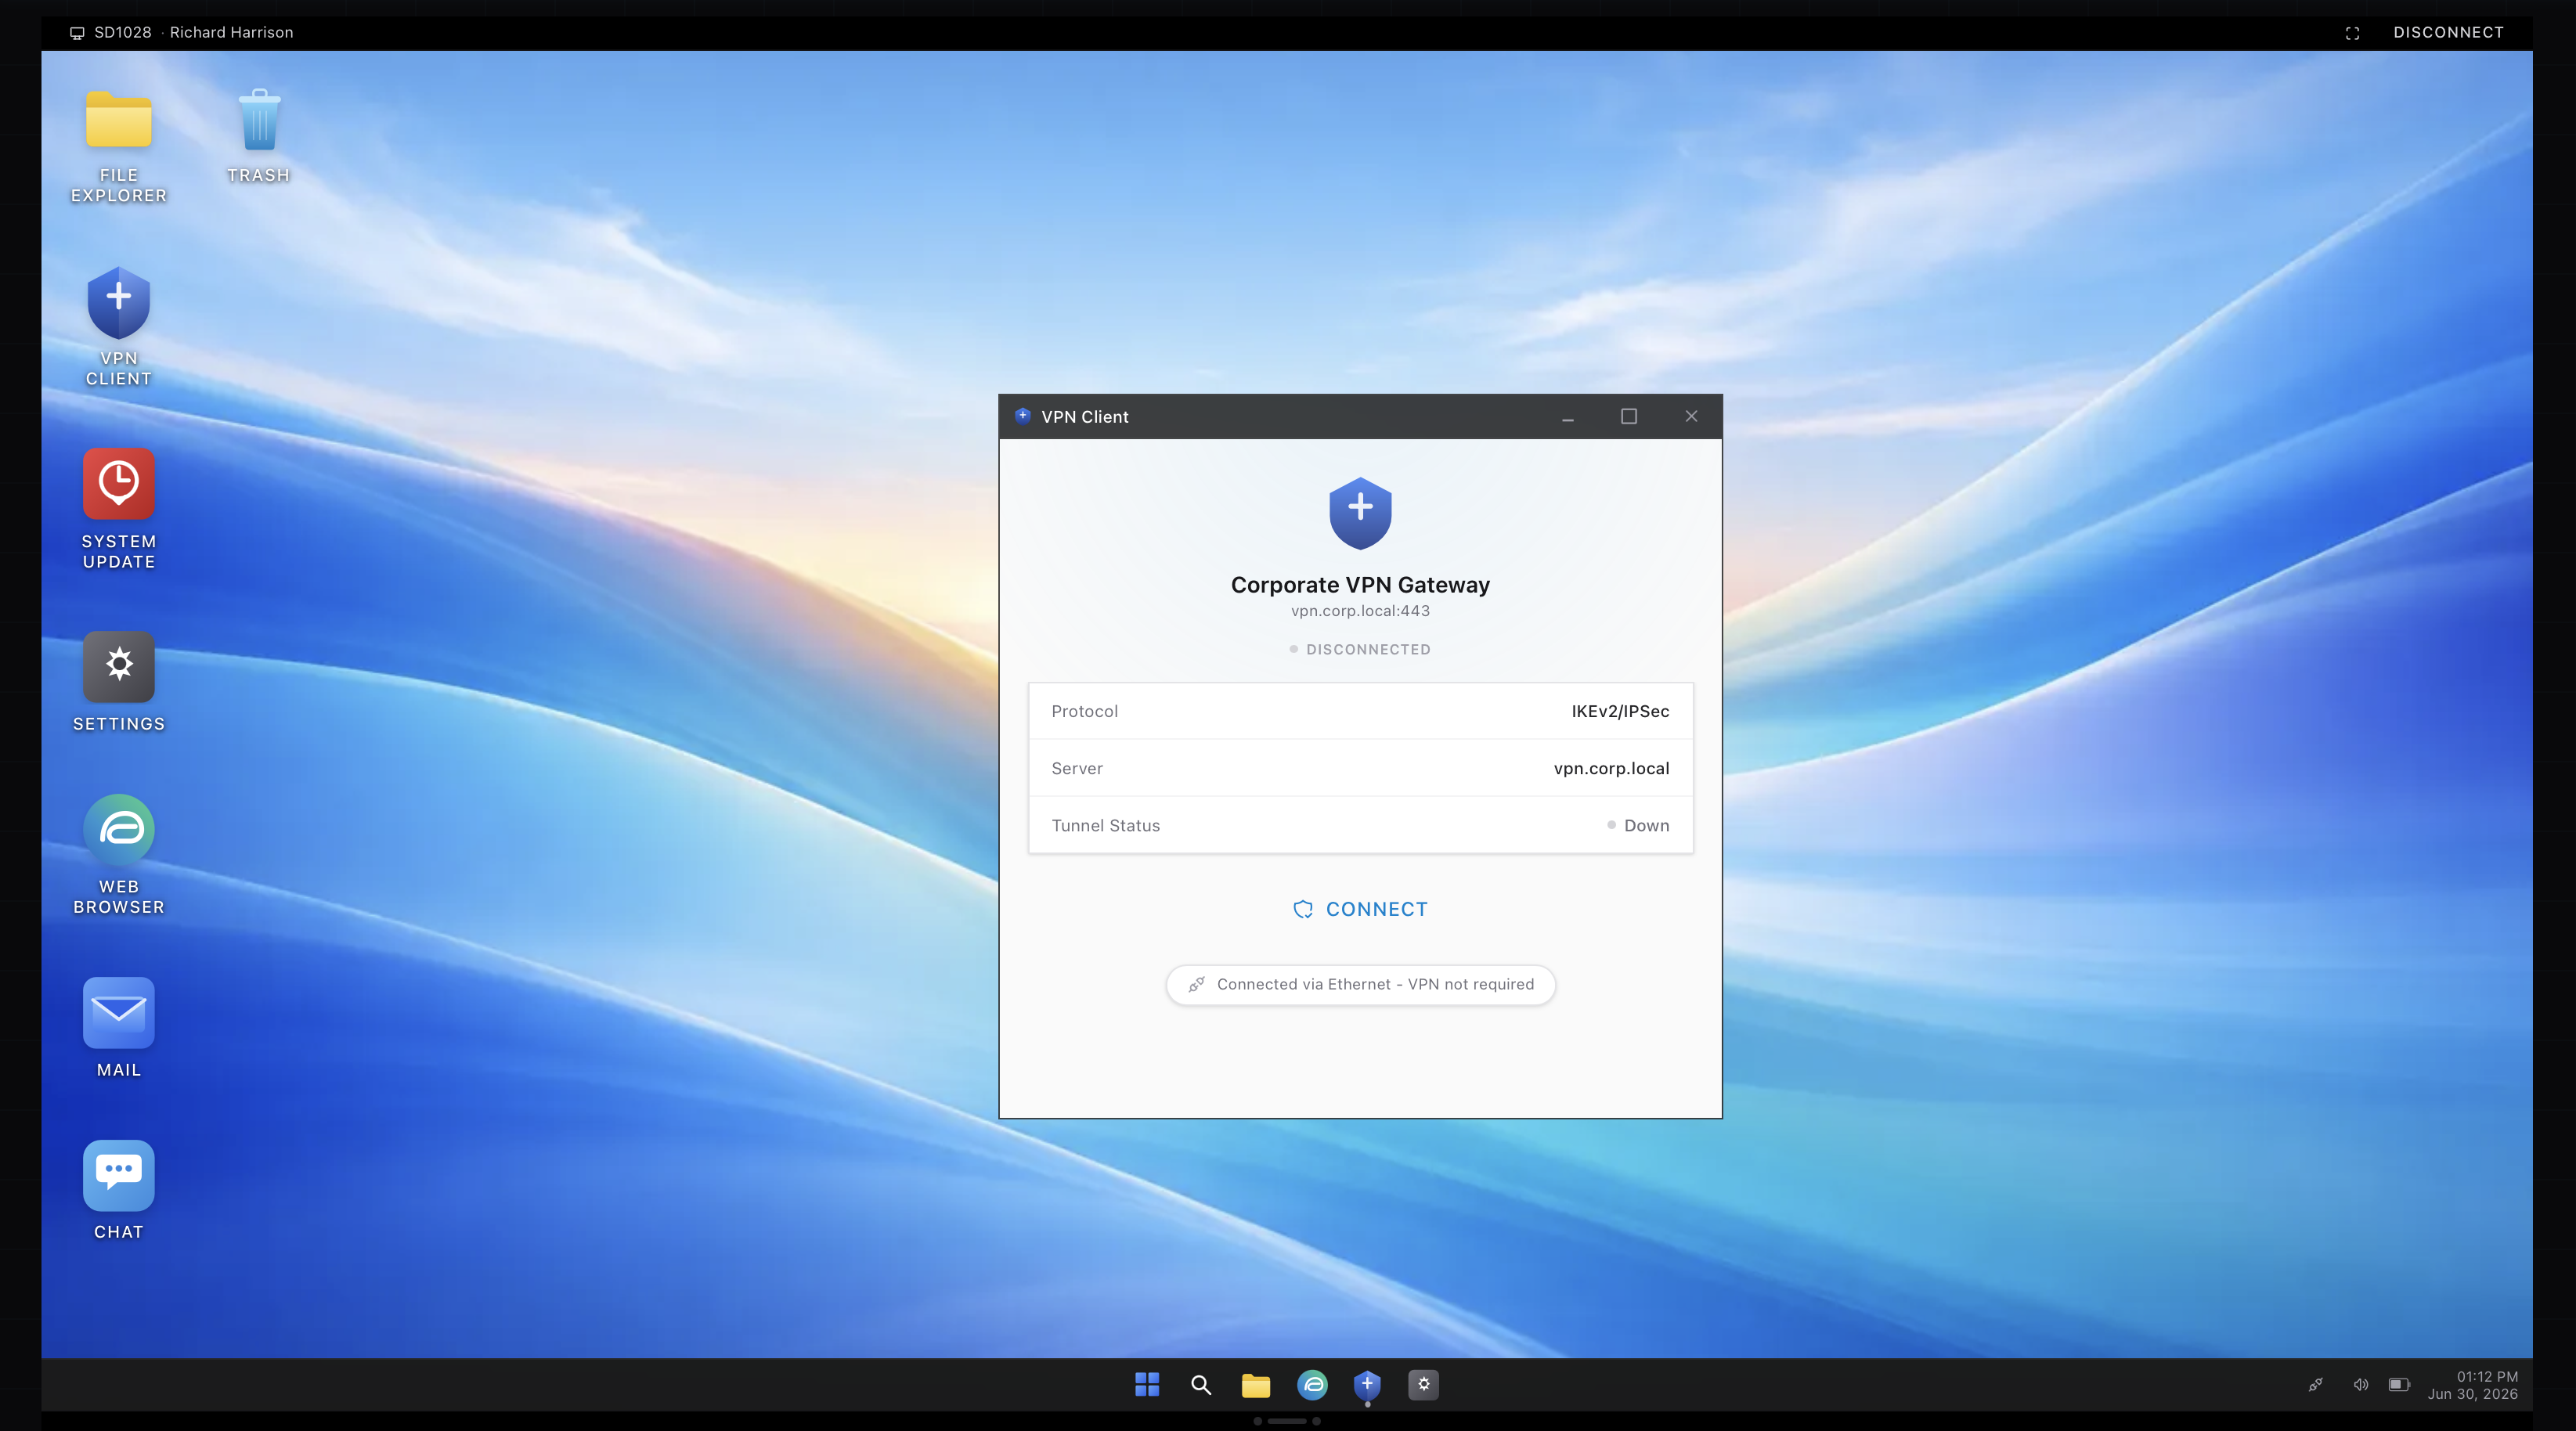The width and height of the screenshot is (2576, 1431).
Task: Open web browser from the taskbar
Action: tap(1312, 1384)
